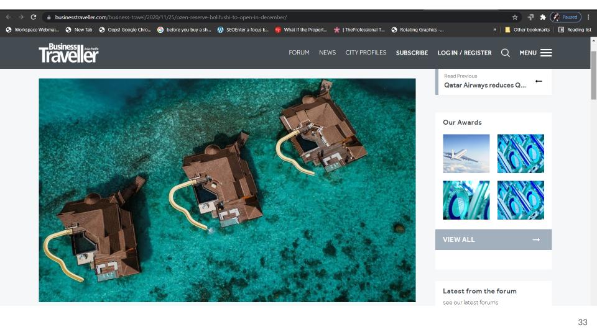597x335 pixels.
Task: Open Chrome three-dot menu
Action: 588,17
